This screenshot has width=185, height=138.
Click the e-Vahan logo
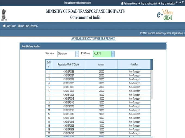[165, 15]
